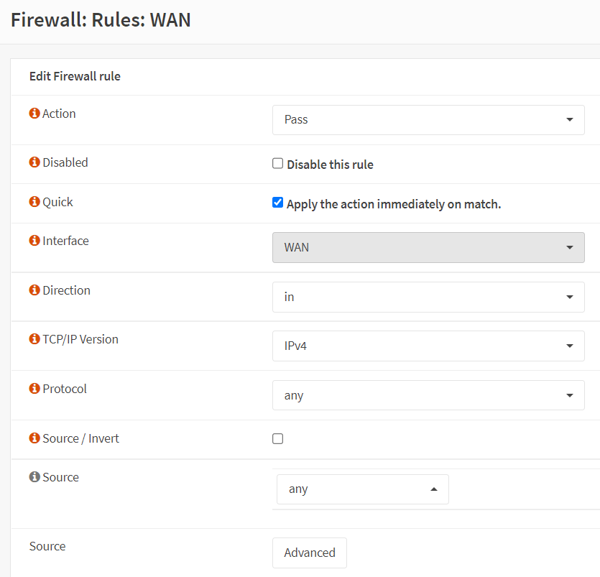This screenshot has width=600, height=577.
Task: Click the info icon beside Action
Action: (x=34, y=114)
